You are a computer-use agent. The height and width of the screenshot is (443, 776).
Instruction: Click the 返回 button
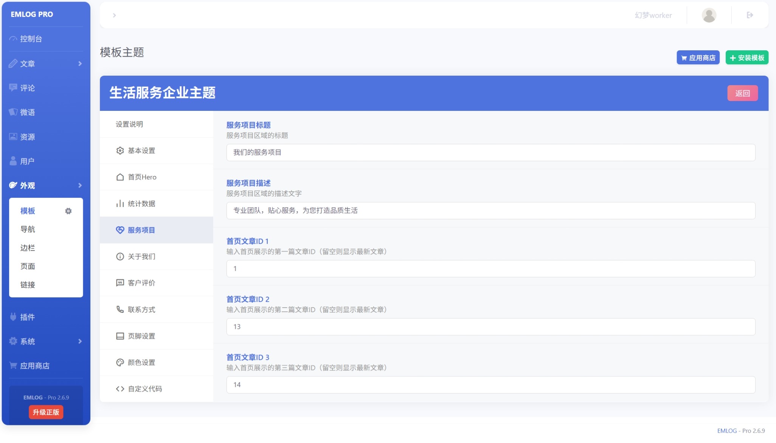(x=742, y=93)
